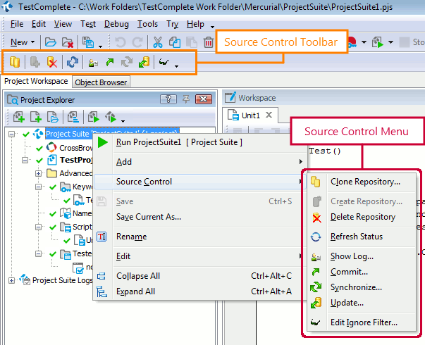This screenshot has height=345, width=425.
Task: Select the Project Workspace tab
Action: tap(36, 81)
